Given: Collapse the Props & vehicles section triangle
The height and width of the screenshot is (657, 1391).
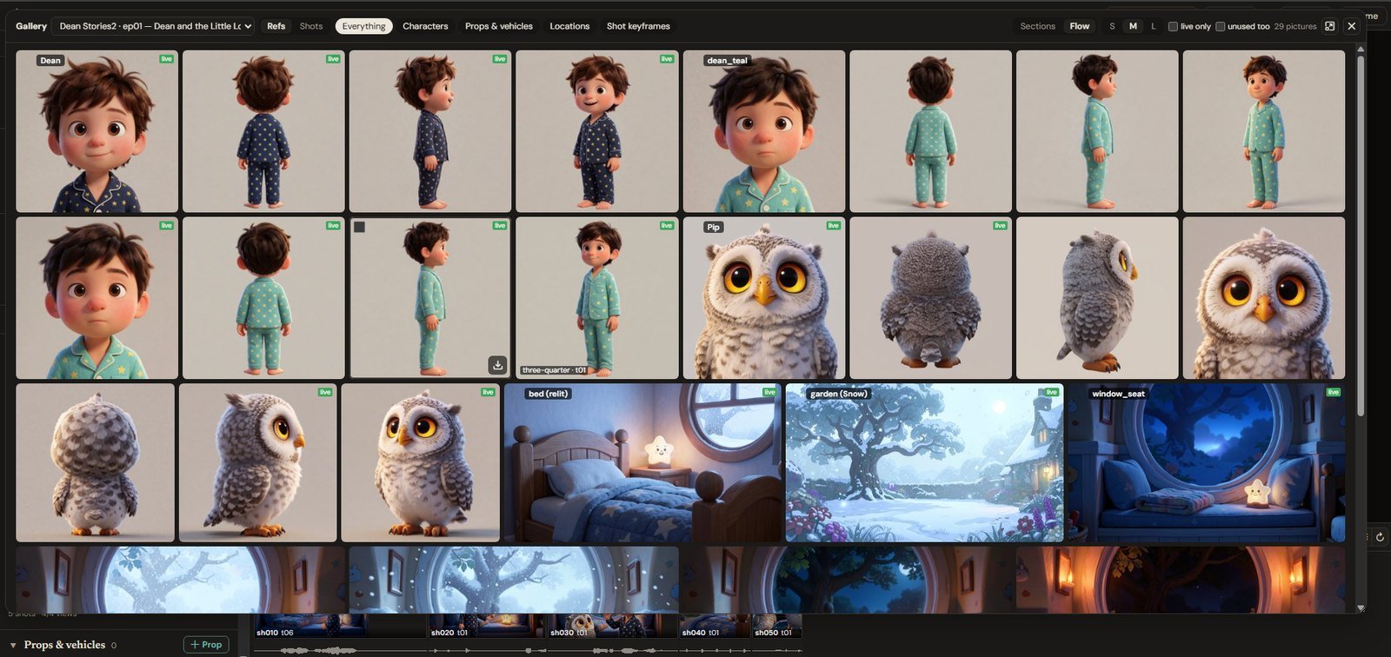Looking at the screenshot, I should coord(13,645).
